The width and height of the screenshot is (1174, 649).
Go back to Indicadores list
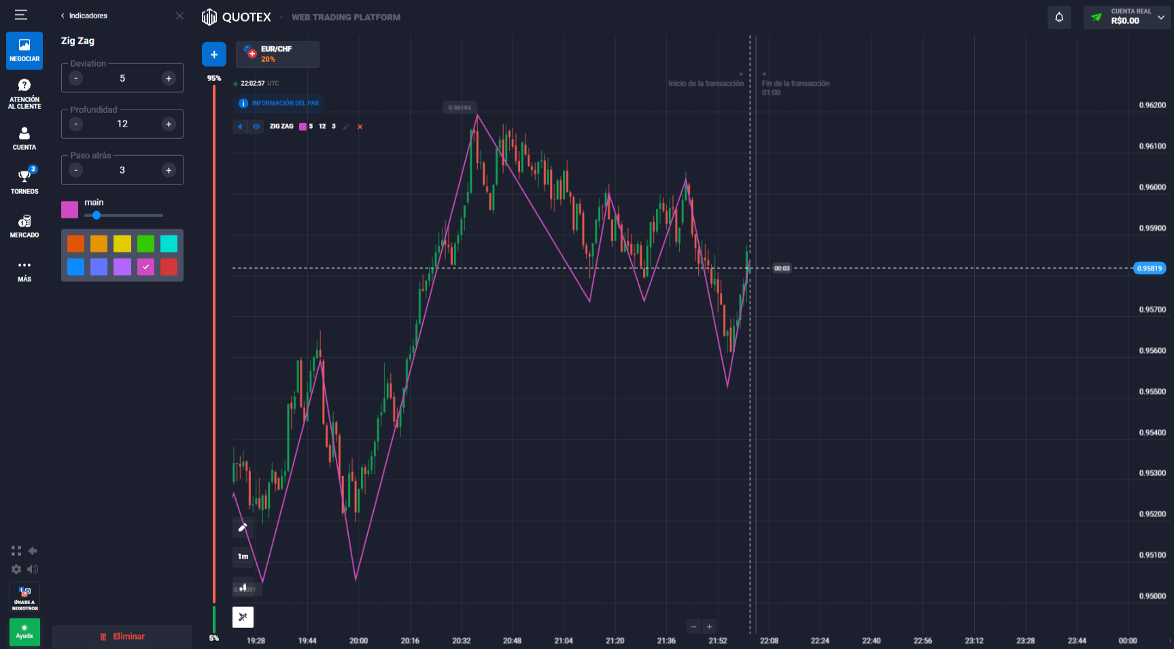(x=84, y=16)
